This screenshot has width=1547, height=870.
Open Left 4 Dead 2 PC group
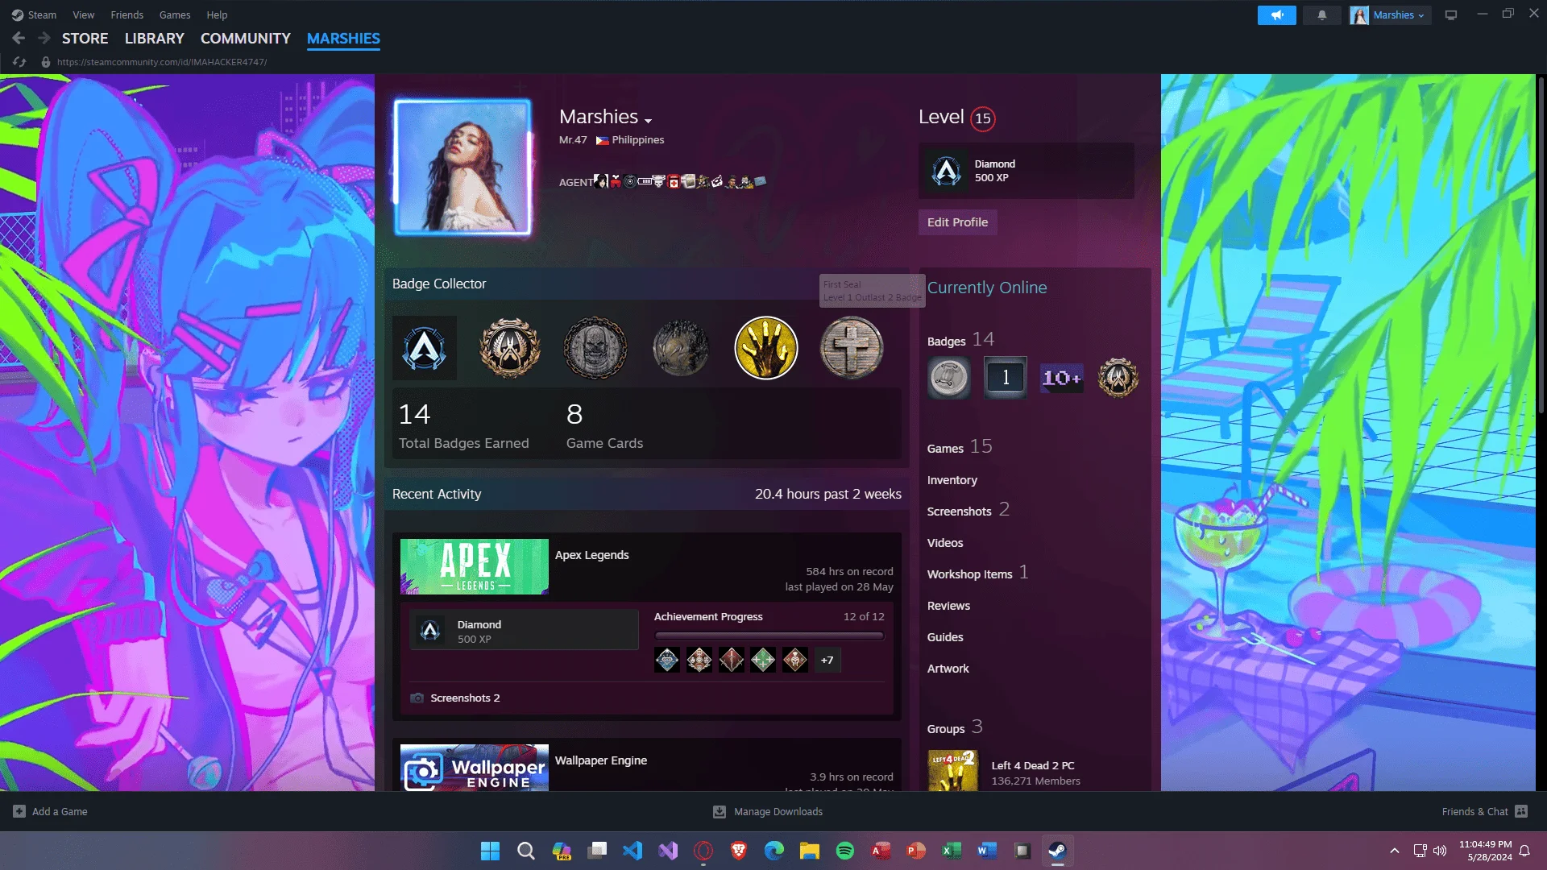1032,765
